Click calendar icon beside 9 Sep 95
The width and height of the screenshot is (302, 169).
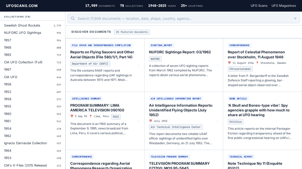pyautogui.click(x=72, y=116)
